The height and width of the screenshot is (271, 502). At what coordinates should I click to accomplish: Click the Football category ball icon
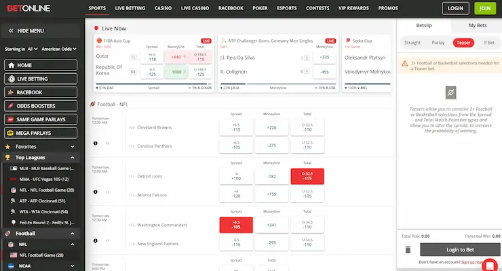coord(7,233)
